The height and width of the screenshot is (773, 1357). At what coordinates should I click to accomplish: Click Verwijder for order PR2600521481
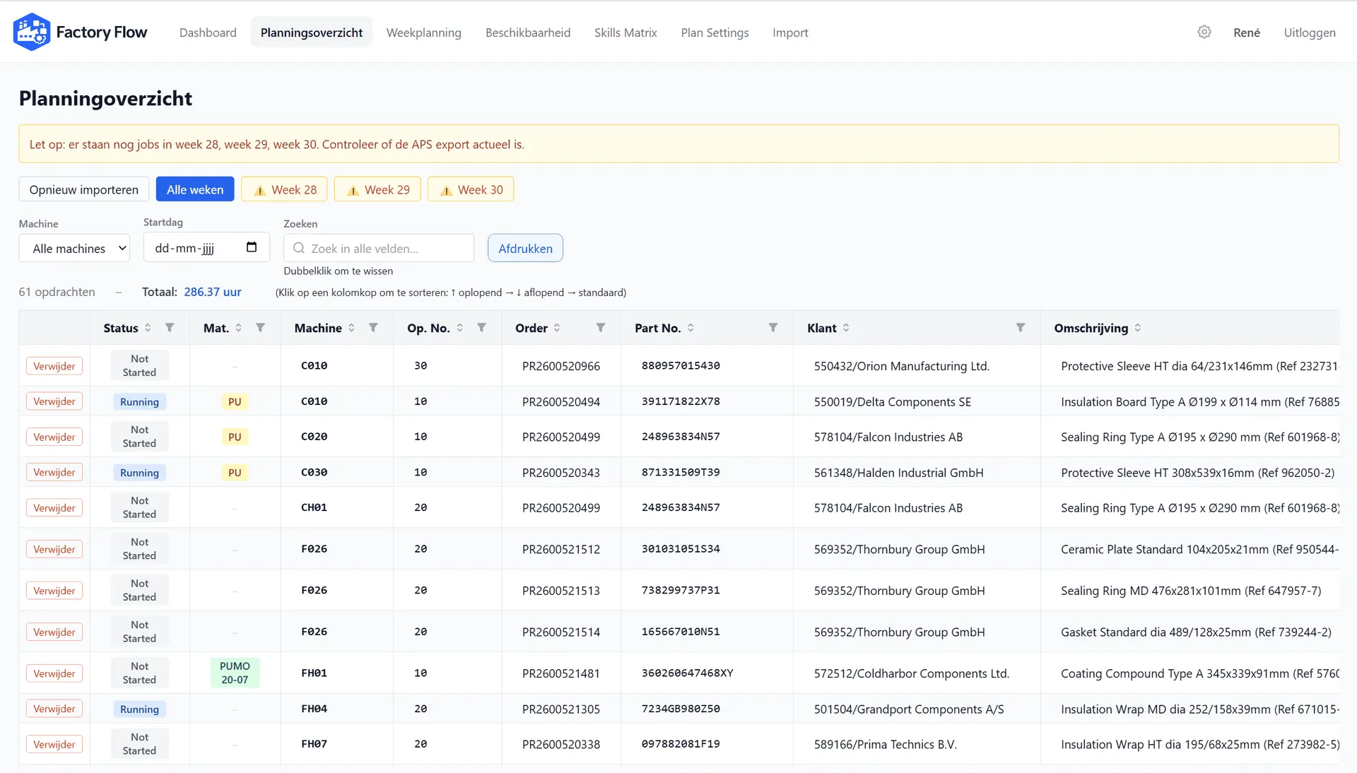coord(54,673)
